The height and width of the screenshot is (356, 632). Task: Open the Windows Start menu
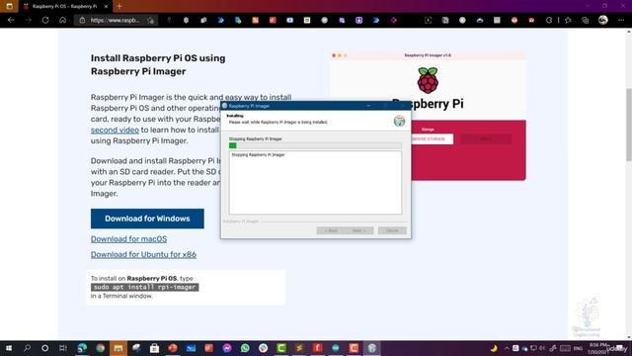pos(9,348)
